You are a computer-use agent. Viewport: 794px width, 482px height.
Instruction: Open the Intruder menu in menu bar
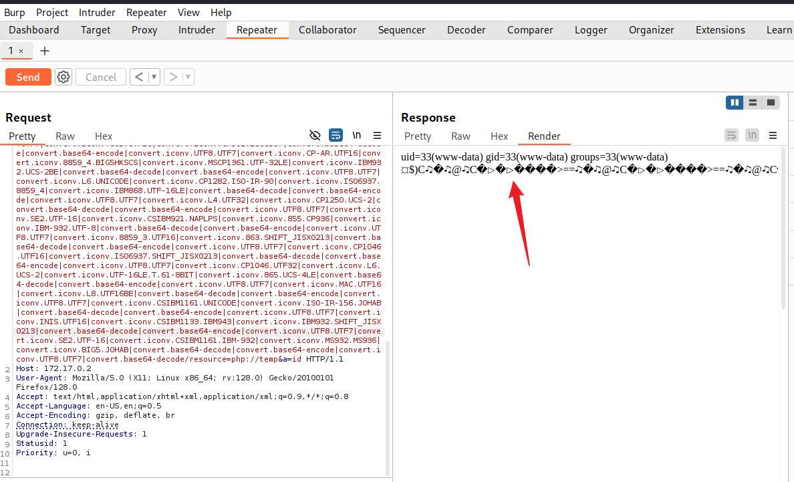coord(97,12)
